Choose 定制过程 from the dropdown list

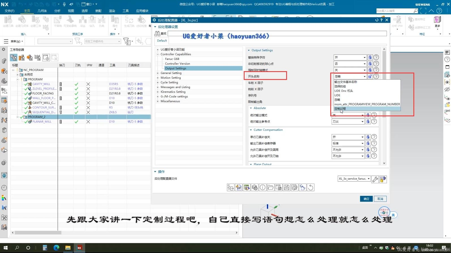tap(367, 109)
